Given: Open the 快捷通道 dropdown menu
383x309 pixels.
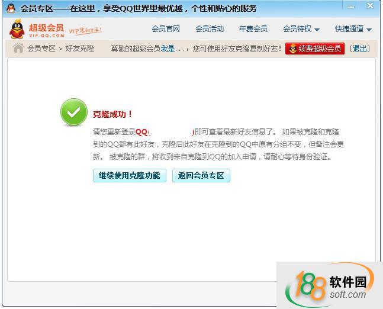Looking at the screenshot, I should click(x=353, y=29).
